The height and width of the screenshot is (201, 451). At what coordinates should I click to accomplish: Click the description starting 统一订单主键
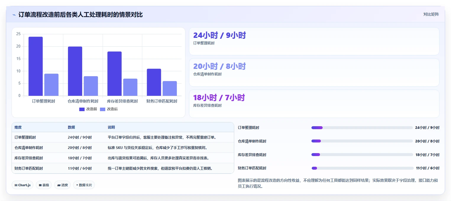coord(161,168)
